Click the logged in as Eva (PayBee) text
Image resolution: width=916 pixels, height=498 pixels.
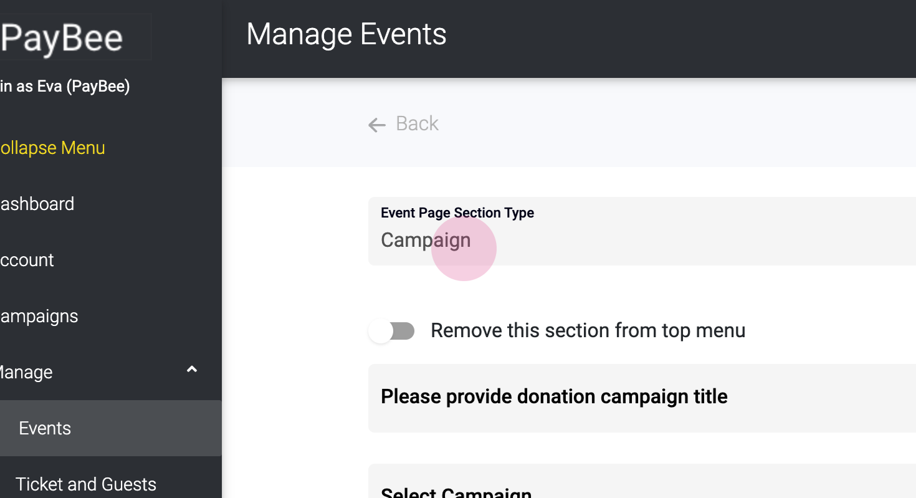pyautogui.click(x=65, y=86)
